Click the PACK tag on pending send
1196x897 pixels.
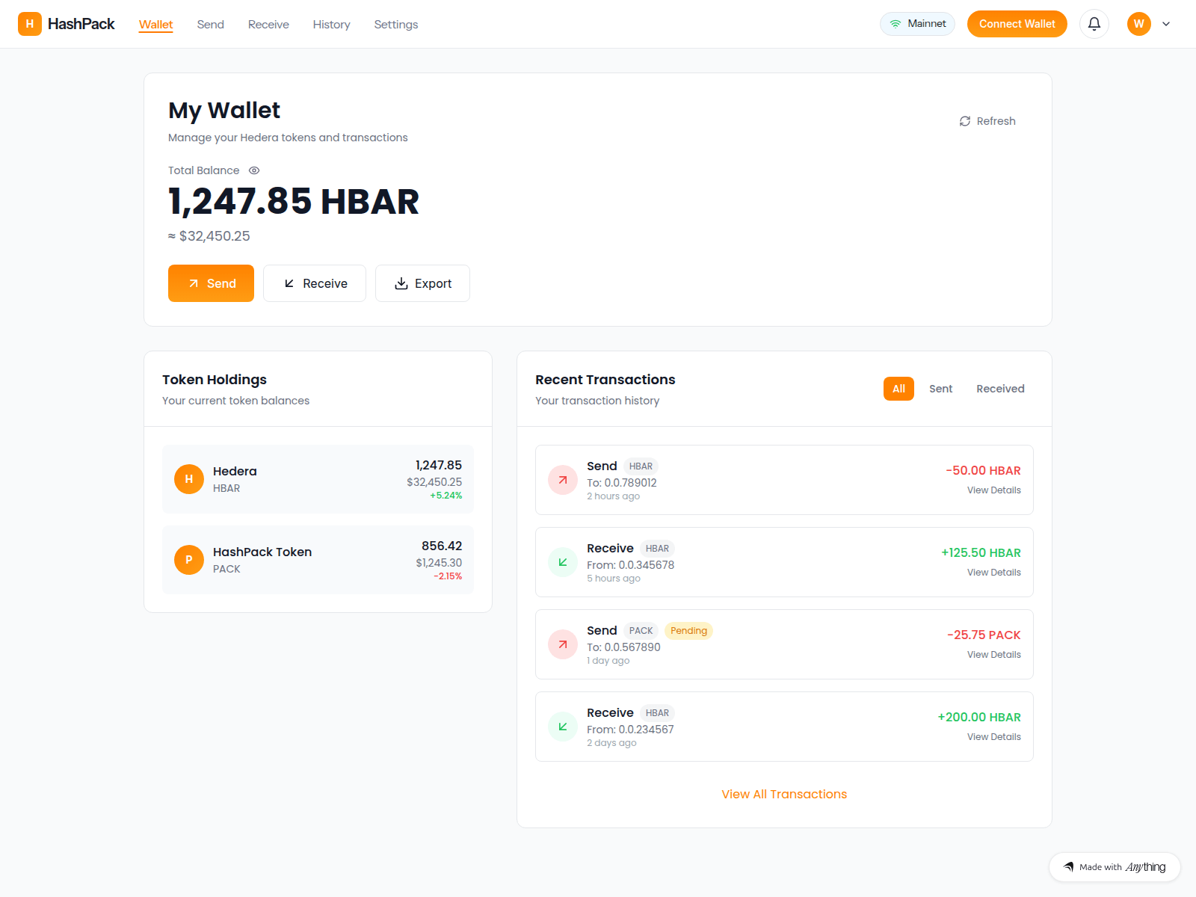tap(641, 631)
